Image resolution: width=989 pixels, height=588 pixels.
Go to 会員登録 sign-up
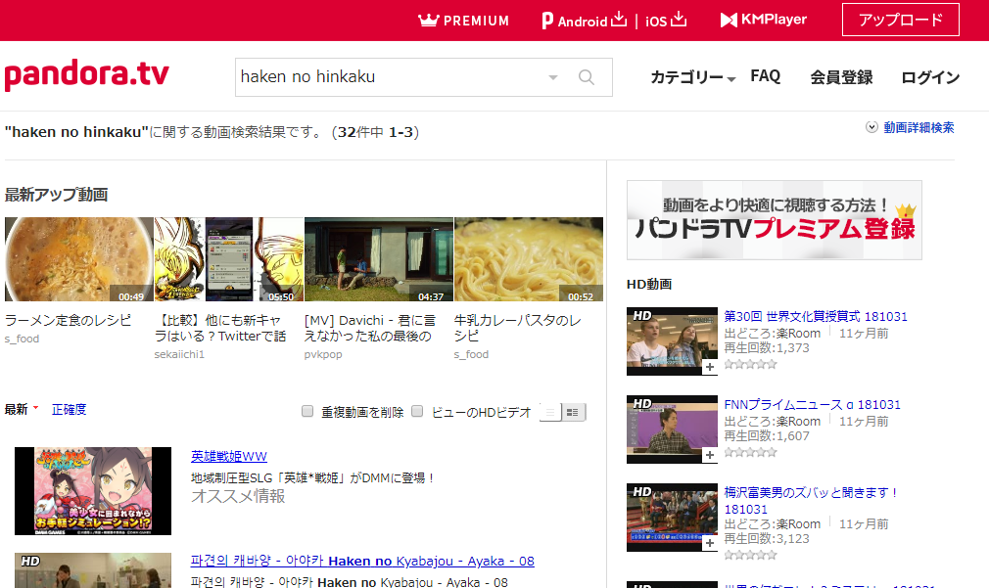[x=841, y=77]
